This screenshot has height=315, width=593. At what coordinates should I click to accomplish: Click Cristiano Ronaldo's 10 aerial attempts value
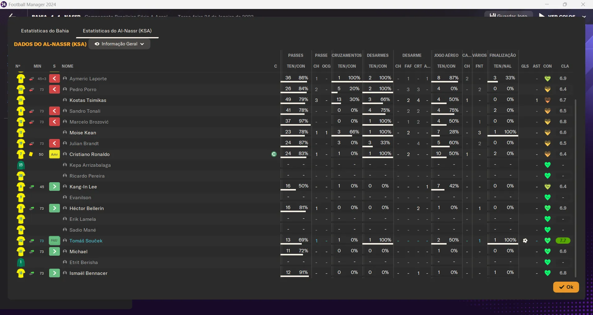[x=439, y=153]
